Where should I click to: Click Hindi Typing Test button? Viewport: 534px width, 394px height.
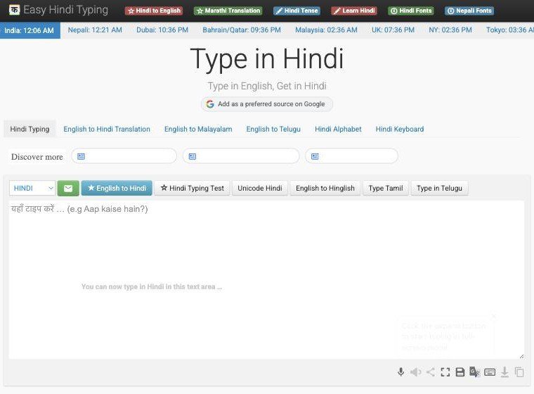pos(192,189)
